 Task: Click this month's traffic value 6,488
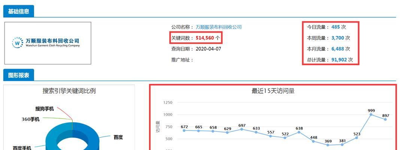pyautogui.click(x=337, y=48)
